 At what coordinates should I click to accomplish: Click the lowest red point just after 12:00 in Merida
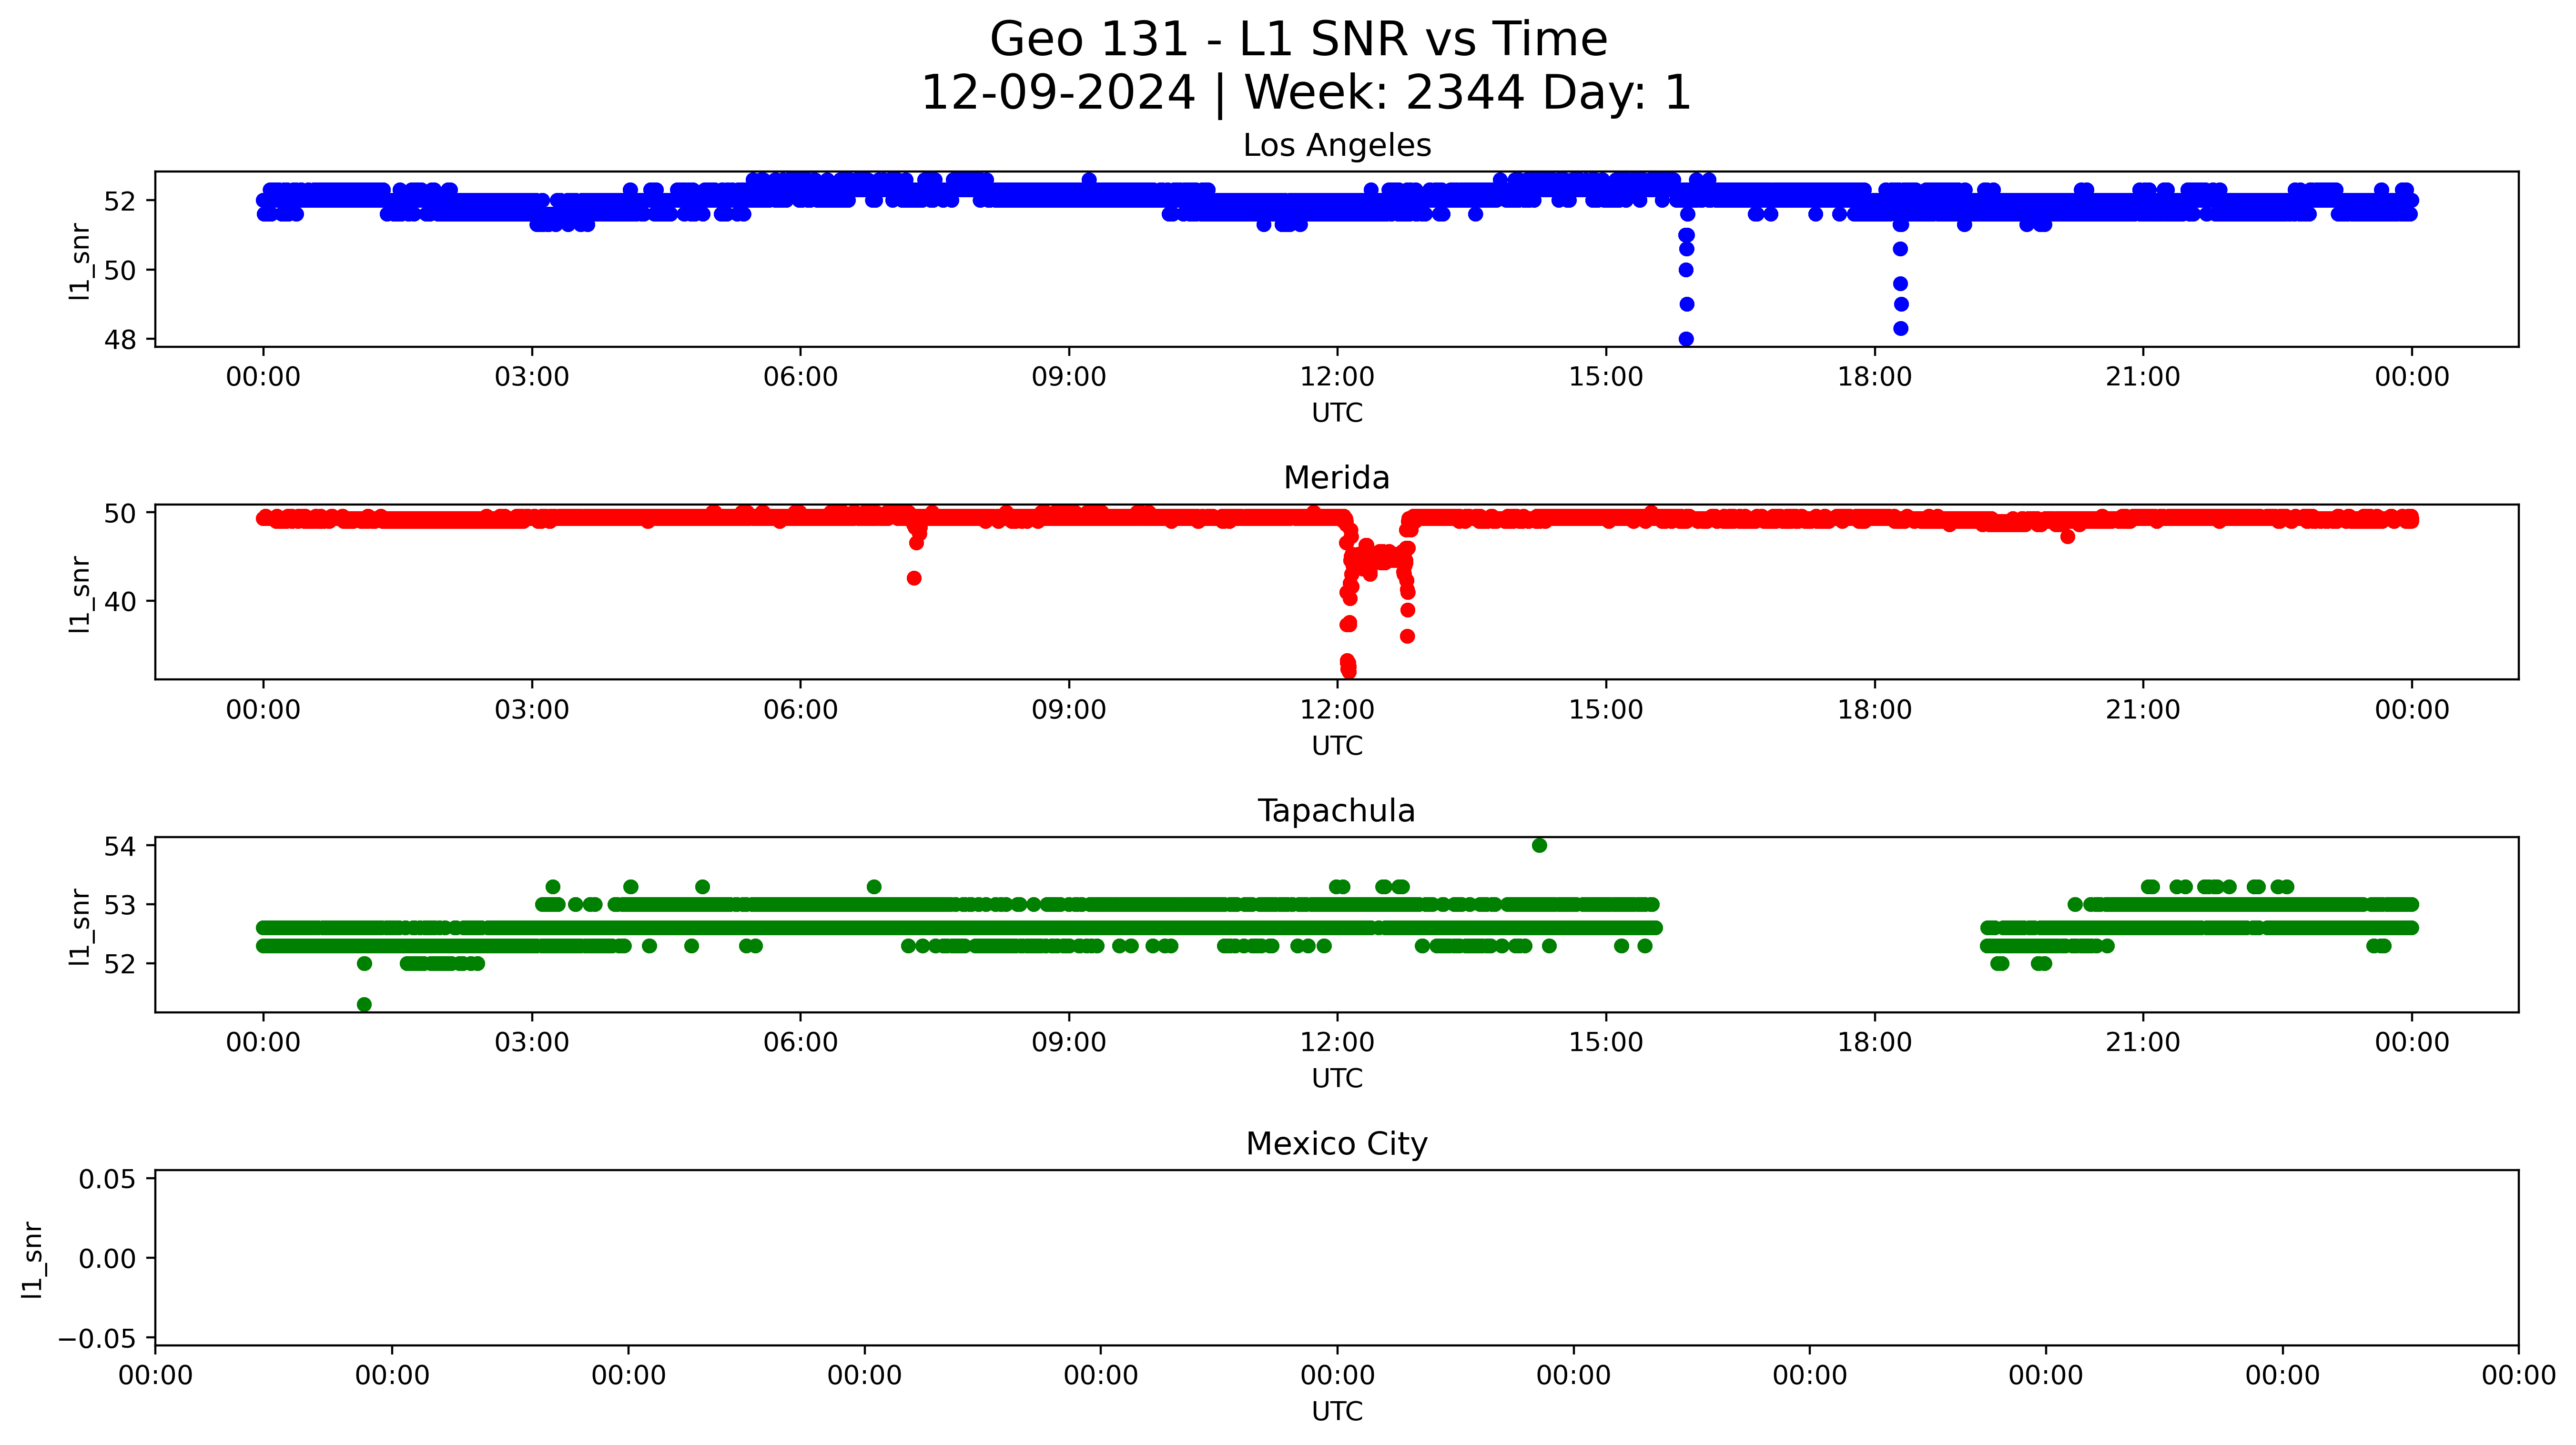coord(1349,671)
